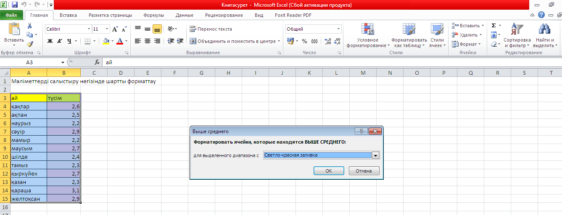The width and height of the screenshot is (562, 215).
Task: Center cell text horizontally
Action: pyautogui.click(x=148, y=41)
